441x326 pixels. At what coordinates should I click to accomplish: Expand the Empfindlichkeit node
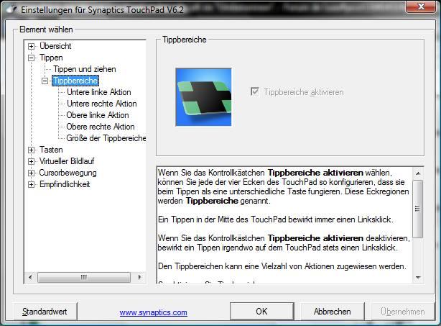point(31,185)
